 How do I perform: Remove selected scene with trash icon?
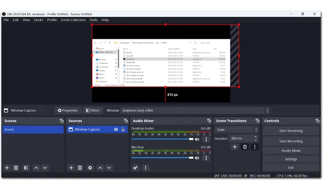16,168
